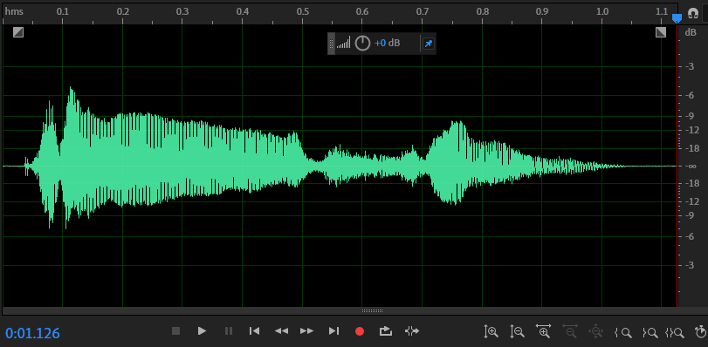
Task: Click the dB scale label
Action: pyautogui.click(x=691, y=32)
